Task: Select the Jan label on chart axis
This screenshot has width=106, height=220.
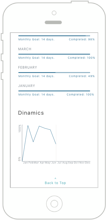Action: [26, 163]
